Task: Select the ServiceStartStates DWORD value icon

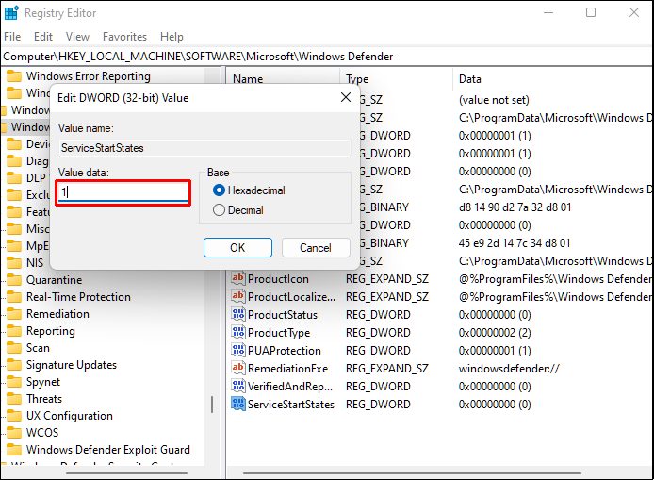Action: pyautogui.click(x=238, y=405)
